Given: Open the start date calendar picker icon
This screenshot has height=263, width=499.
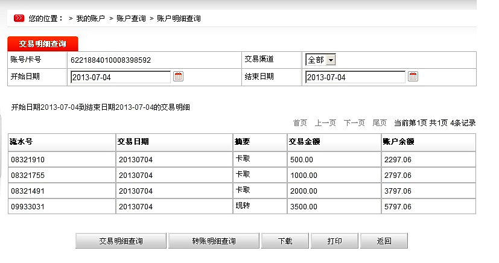Looking at the screenshot, I should (178, 77).
